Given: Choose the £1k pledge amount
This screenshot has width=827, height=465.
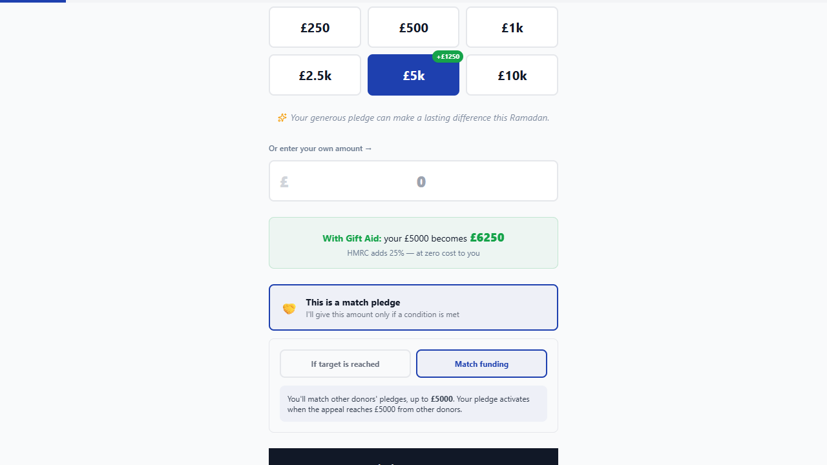Looking at the screenshot, I should [x=512, y=27].
